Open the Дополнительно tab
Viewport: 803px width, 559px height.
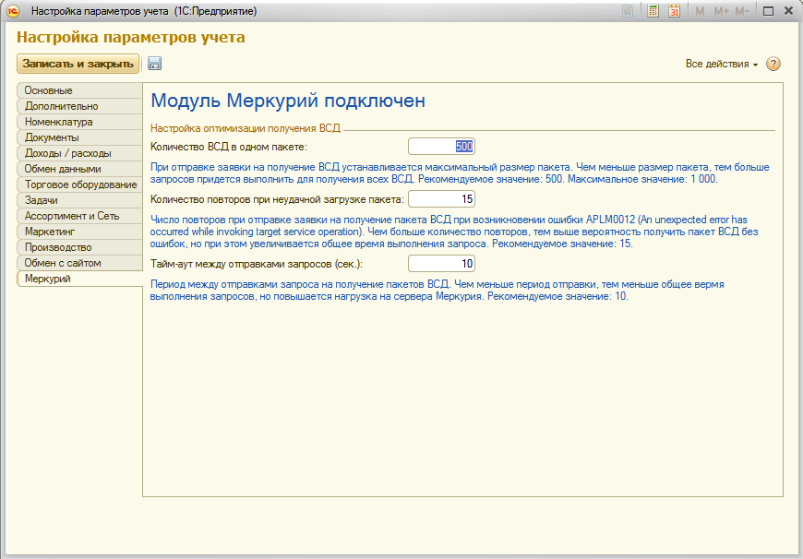(x=80, y=106)
